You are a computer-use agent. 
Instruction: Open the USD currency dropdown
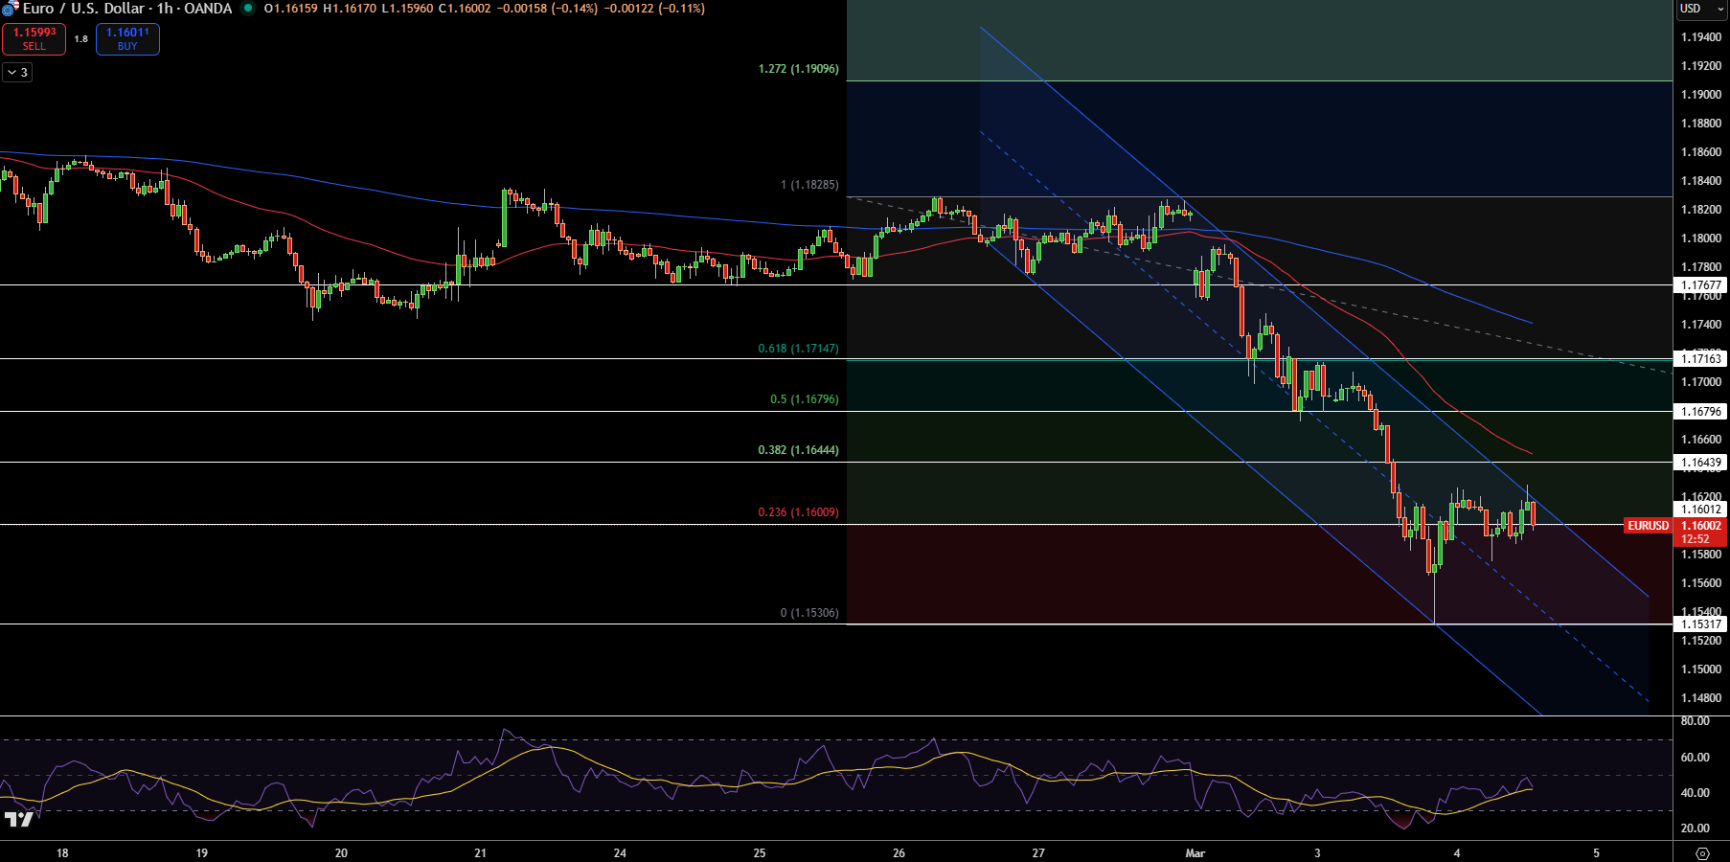click(1701, 9)
